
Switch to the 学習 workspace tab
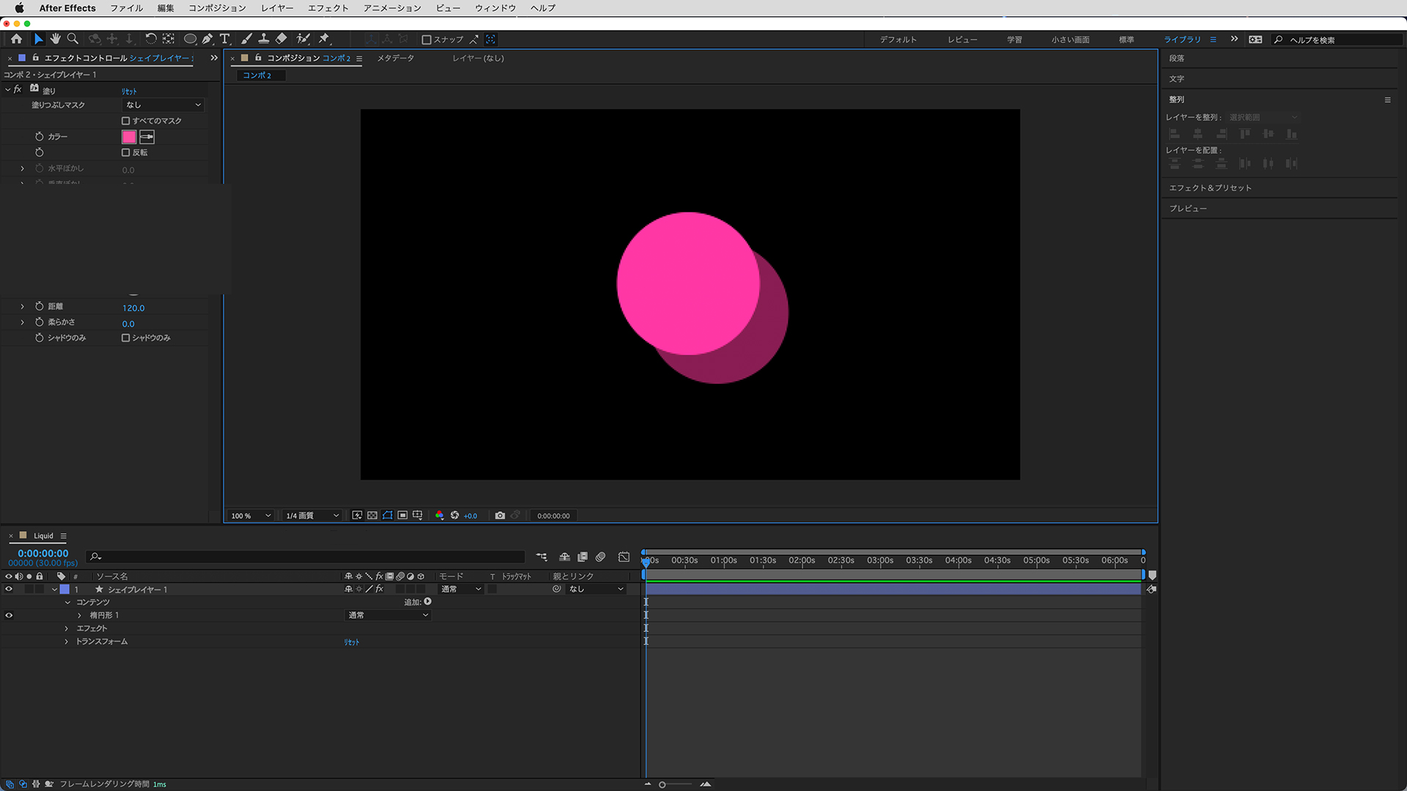pos(1014,40)
